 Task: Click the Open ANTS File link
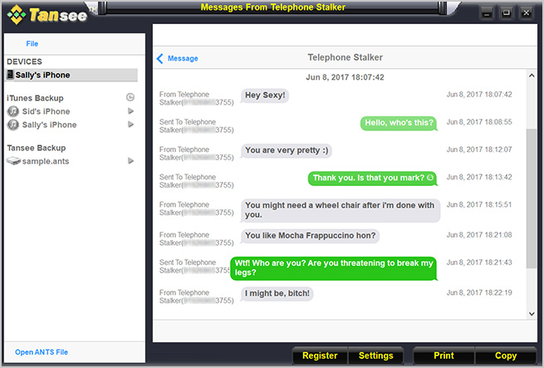coord(42,352)
